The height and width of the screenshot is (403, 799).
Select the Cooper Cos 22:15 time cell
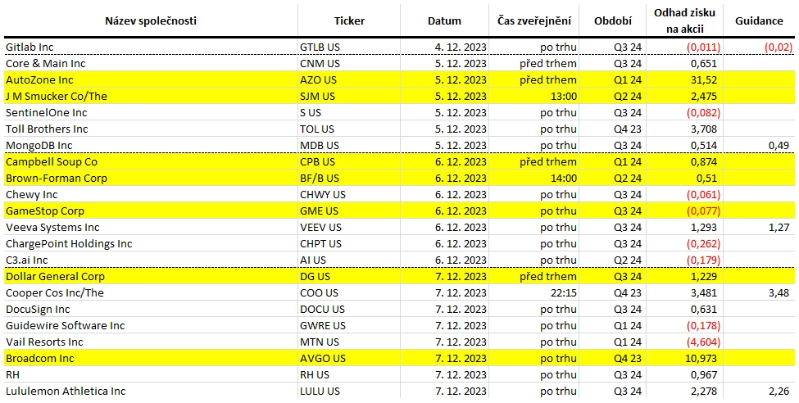[563, 293]
